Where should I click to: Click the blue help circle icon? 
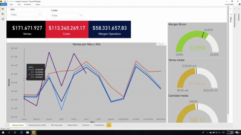(239, 4)
